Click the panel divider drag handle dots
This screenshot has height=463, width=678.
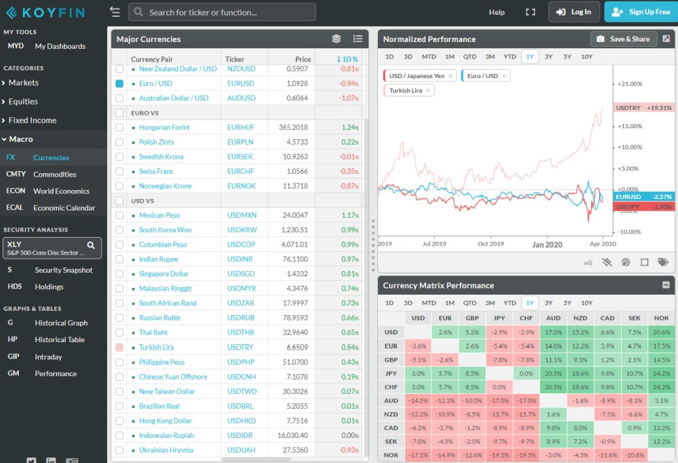tap(373, 245)
